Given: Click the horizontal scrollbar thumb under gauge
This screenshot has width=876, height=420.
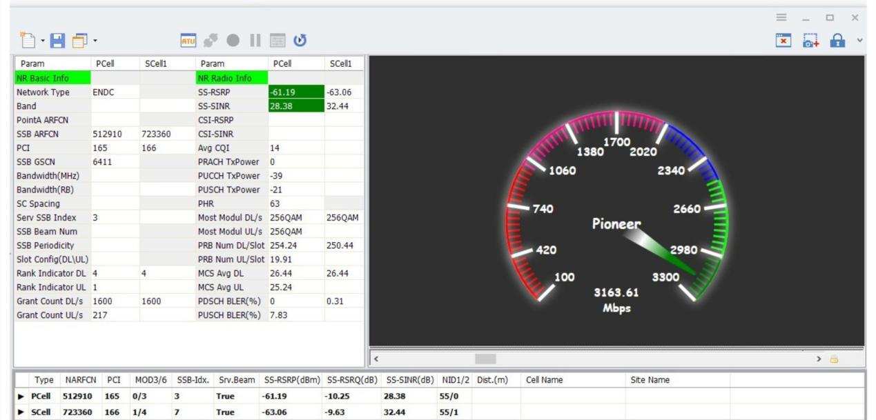Looking at the screenshot, I should pos(485,359).
